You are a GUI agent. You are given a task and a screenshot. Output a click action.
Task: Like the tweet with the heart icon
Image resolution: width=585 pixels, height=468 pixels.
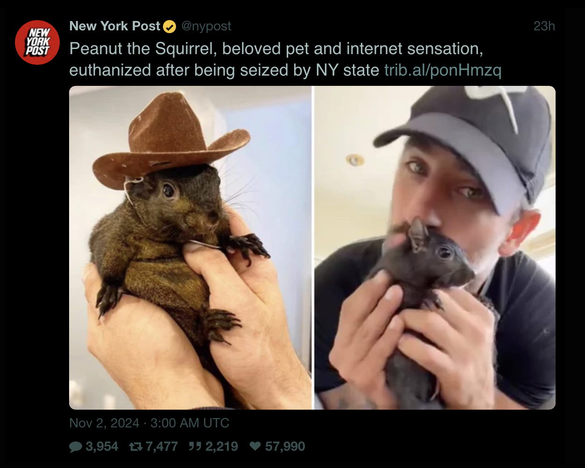[255, 447]
